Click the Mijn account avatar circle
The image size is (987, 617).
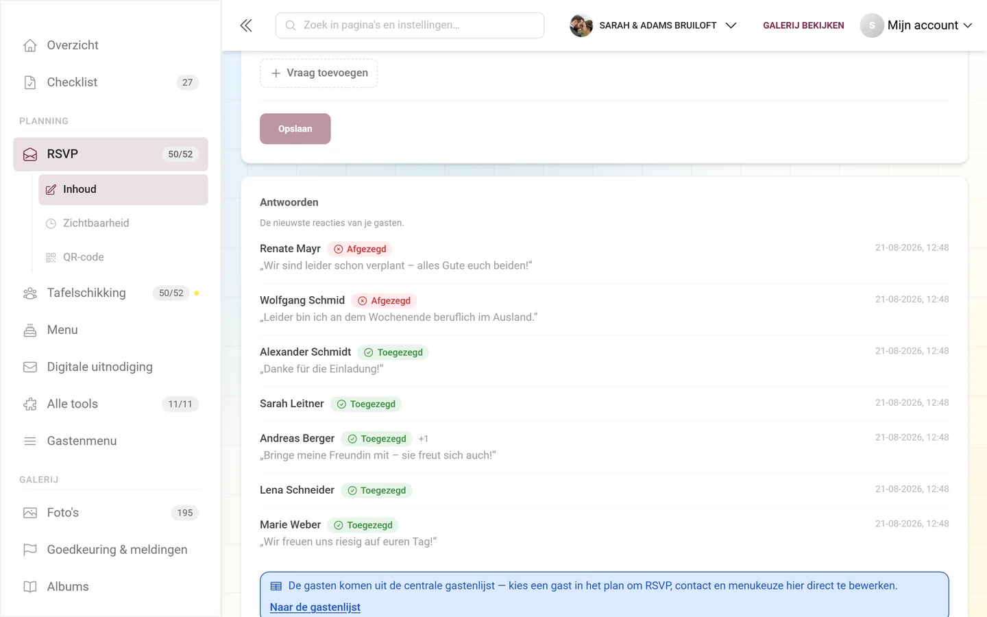(x=872, y=25)
